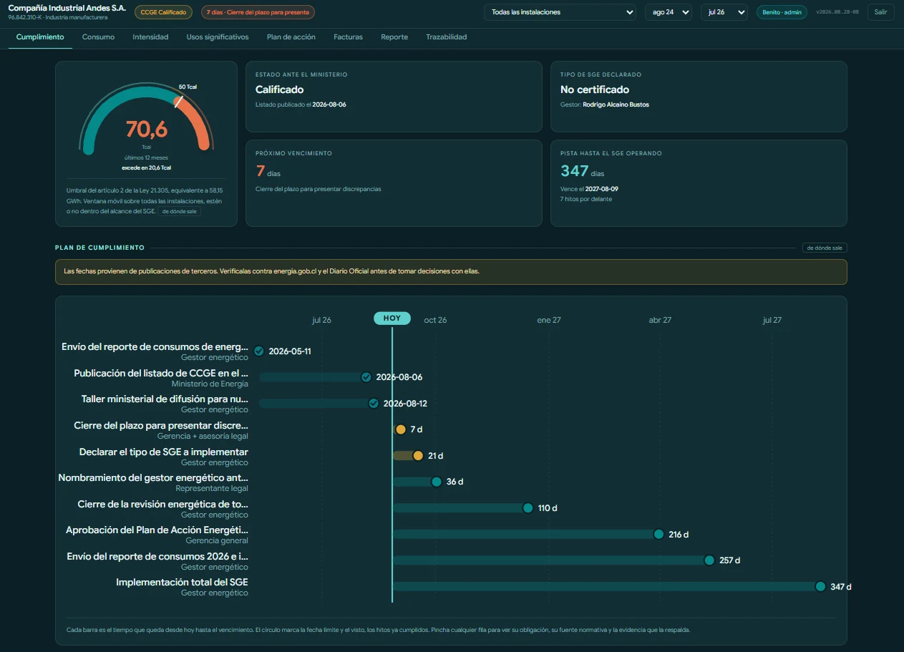
Task: Click the 110 d timeline circle
Action: pos(528,508)
